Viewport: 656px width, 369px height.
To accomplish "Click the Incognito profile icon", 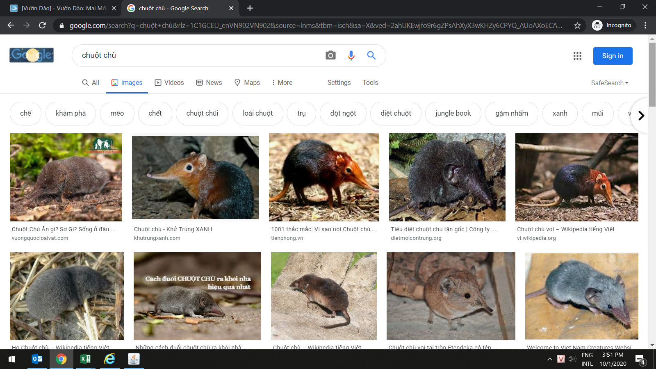I will [597, 25].
